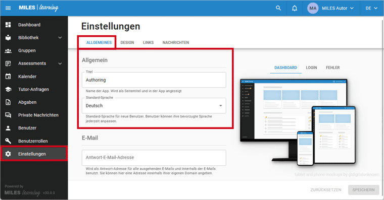The height and width of the screenshot is (200, 384).
Task: Show the LOGIN preview tab
Action: [311, 68]
